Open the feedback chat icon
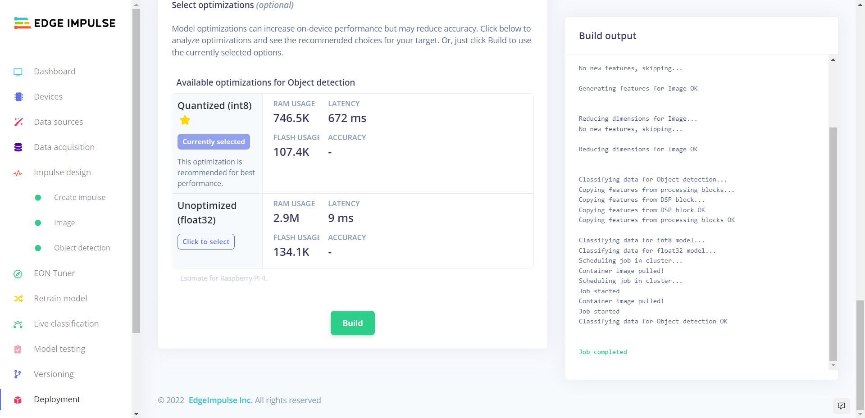Image resolution: width=865 pixels, height=418 pixels. (841, 405)
